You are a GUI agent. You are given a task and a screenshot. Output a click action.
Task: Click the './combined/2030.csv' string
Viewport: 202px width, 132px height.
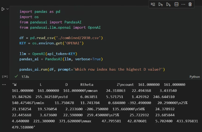coord(79,38)
